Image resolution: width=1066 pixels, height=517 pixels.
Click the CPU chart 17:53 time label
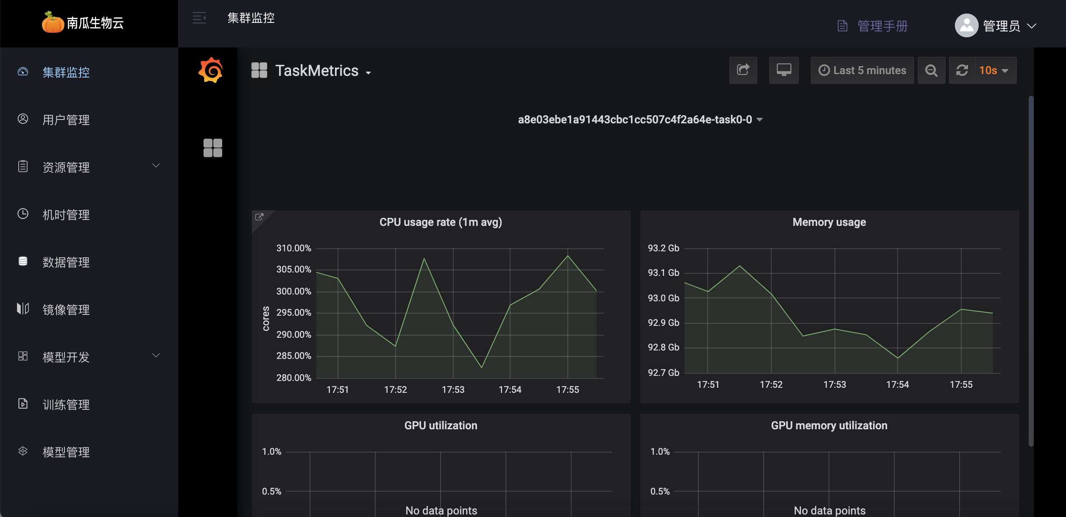tap(453, 389)
